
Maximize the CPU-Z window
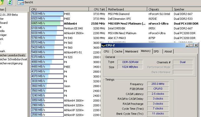click(x=191, y=45)
